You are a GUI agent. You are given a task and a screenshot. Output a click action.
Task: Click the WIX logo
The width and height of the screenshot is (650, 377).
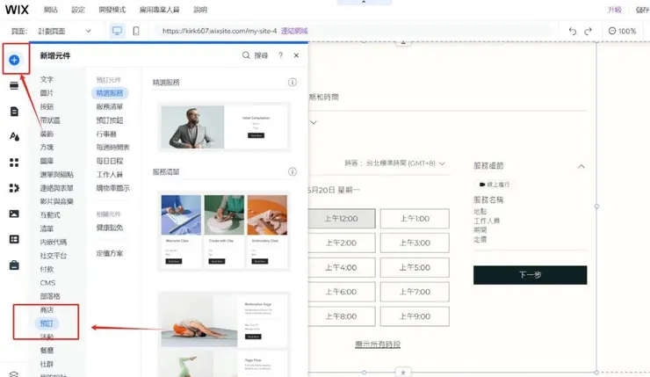(x=17, y=10)
